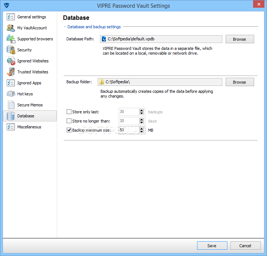267x256 pixels.
Task: Click the Backup folder text field
Action: tap(160, 82)
